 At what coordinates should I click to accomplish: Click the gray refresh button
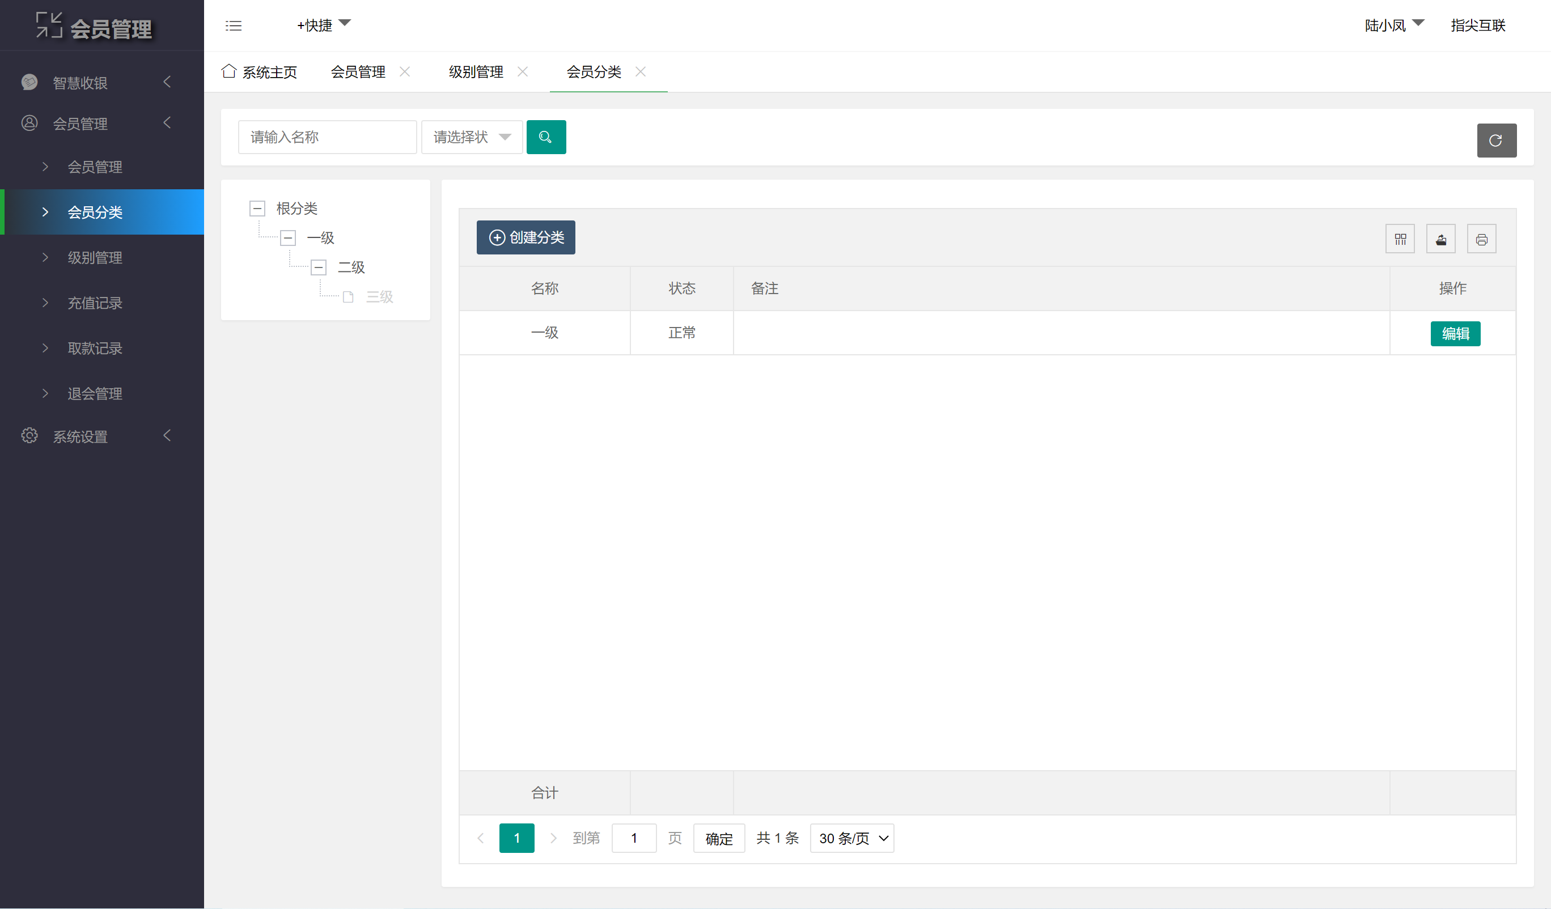[x=1496, y=141]
